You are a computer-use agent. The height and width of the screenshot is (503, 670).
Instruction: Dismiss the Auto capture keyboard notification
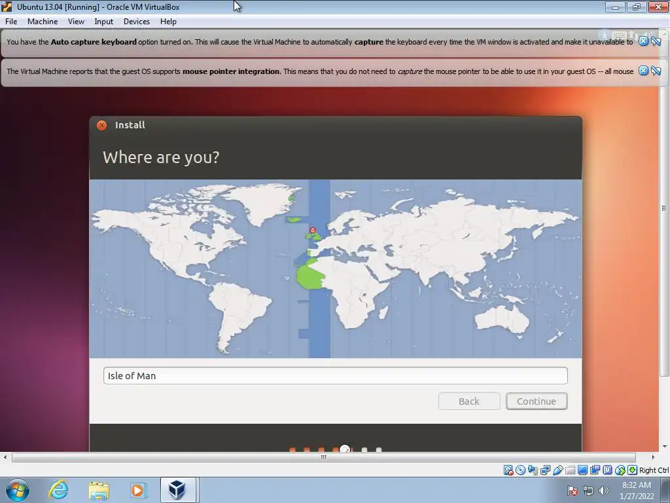pos(644,41)
